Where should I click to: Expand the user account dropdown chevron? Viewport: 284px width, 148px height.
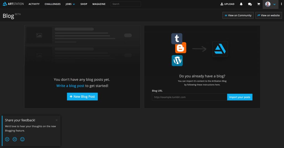[x=274, y=4]
